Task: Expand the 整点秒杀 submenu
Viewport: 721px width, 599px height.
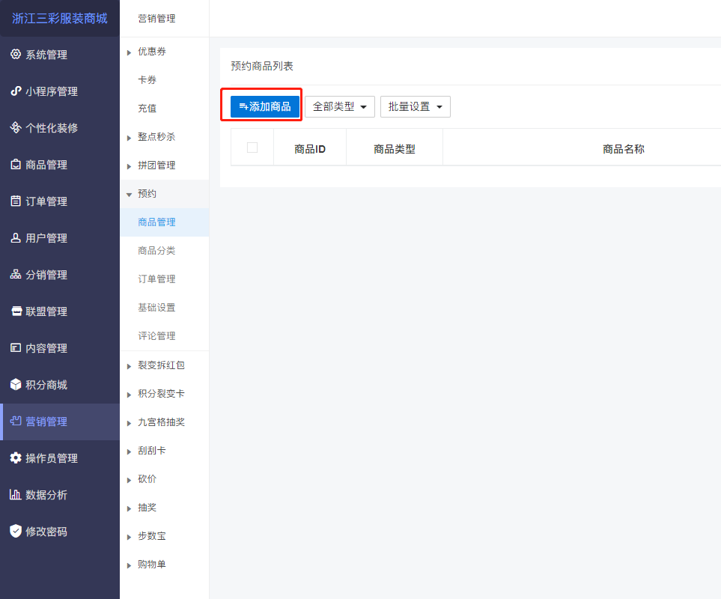Action: [x=130, y=138]
